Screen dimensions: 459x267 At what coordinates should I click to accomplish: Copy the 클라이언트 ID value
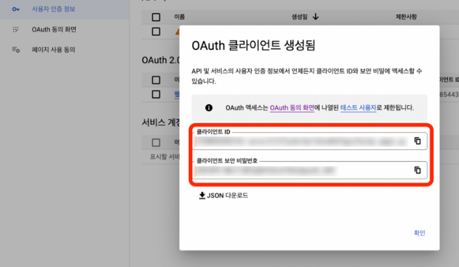[x=417, y=141]
